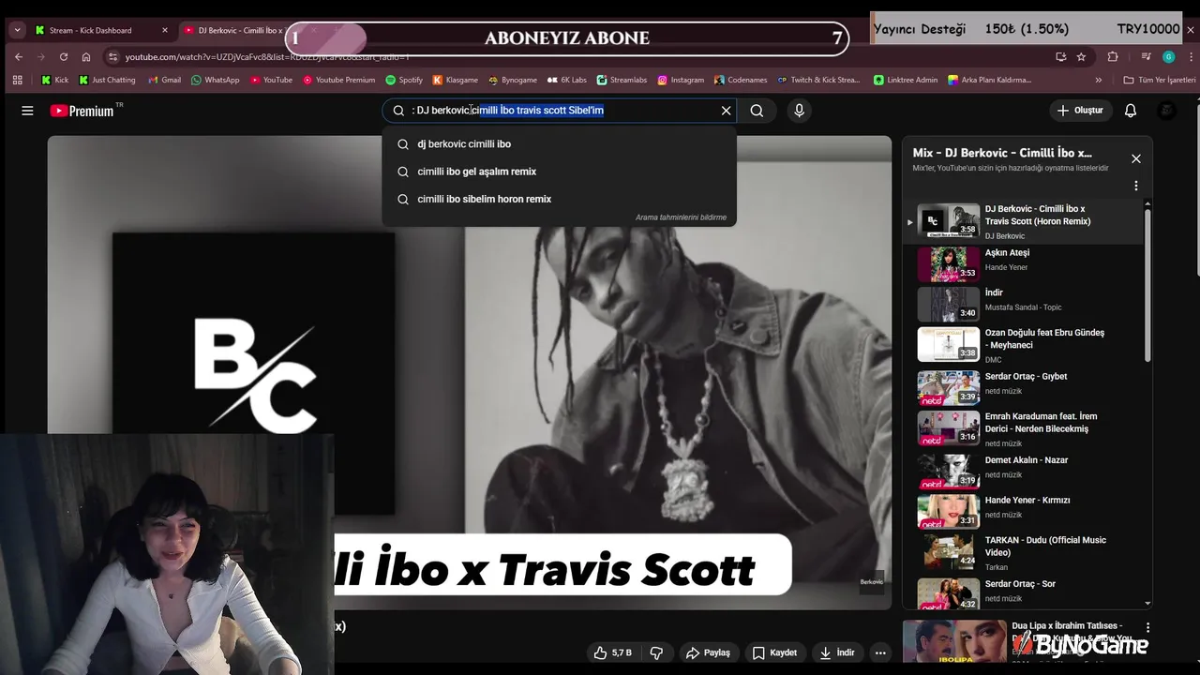Open the Gmail bookmark
Image resolution: width=1200 pixels, height=675 pixels.
tap(164, 80)
